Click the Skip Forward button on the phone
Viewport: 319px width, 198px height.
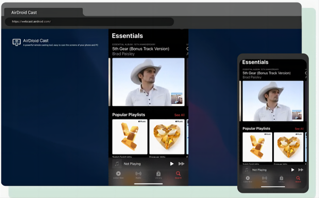click(301, 170)
